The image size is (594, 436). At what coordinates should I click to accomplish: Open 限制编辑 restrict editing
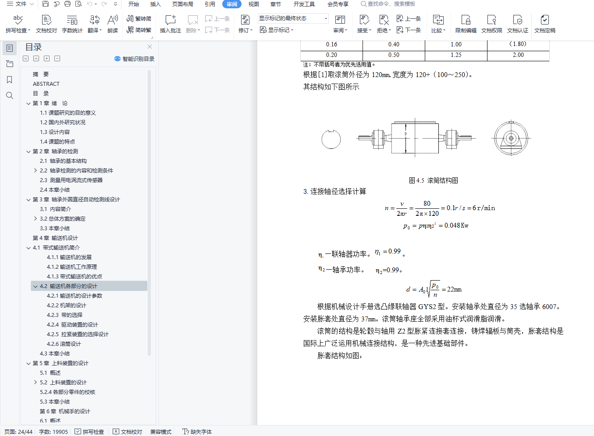point(466,24)
